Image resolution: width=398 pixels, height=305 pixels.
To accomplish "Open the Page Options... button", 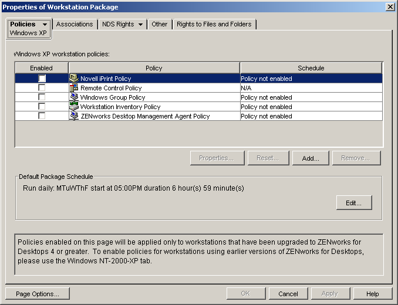I will click(38, 294).
